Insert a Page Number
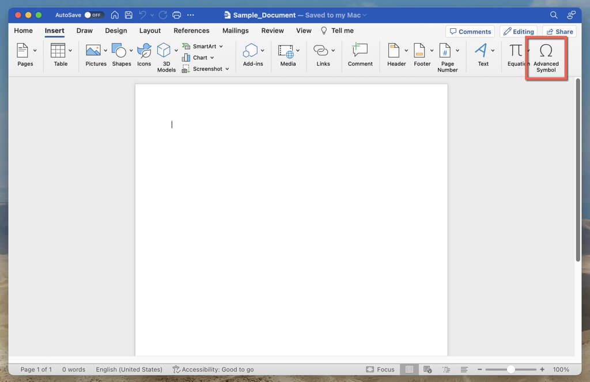 pyautogui.click(x=447, y=58)
